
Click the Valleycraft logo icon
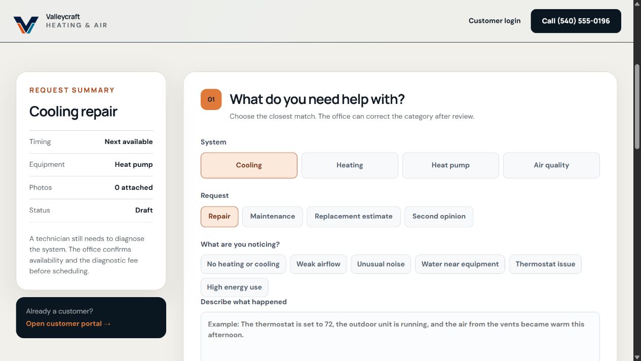pos(26,25)
